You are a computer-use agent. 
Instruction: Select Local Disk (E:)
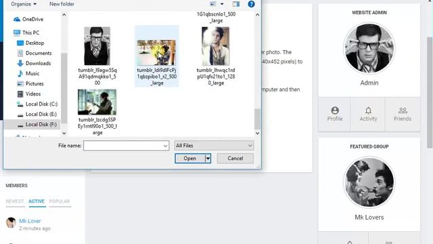pos(41,115)
